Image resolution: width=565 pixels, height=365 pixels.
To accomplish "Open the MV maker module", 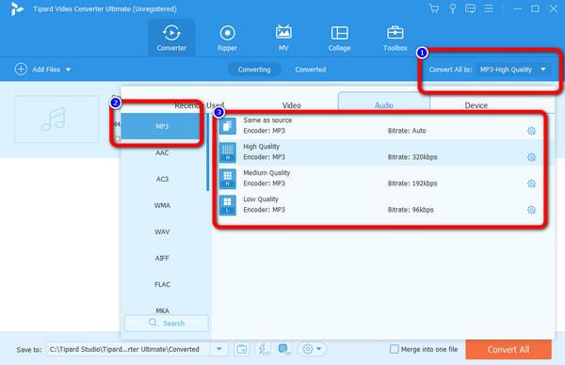I will pyautogui.click(x=283, y=38).
